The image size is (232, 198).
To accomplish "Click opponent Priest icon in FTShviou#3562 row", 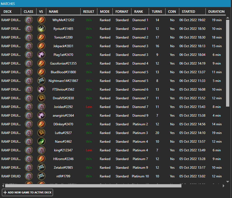I will tap(41, 89).
